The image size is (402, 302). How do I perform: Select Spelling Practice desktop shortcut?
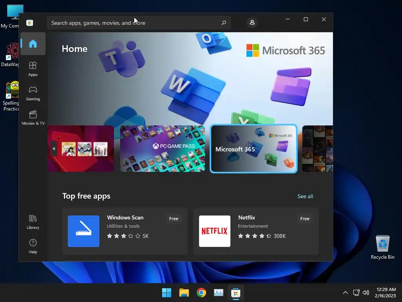pos(11,96)
